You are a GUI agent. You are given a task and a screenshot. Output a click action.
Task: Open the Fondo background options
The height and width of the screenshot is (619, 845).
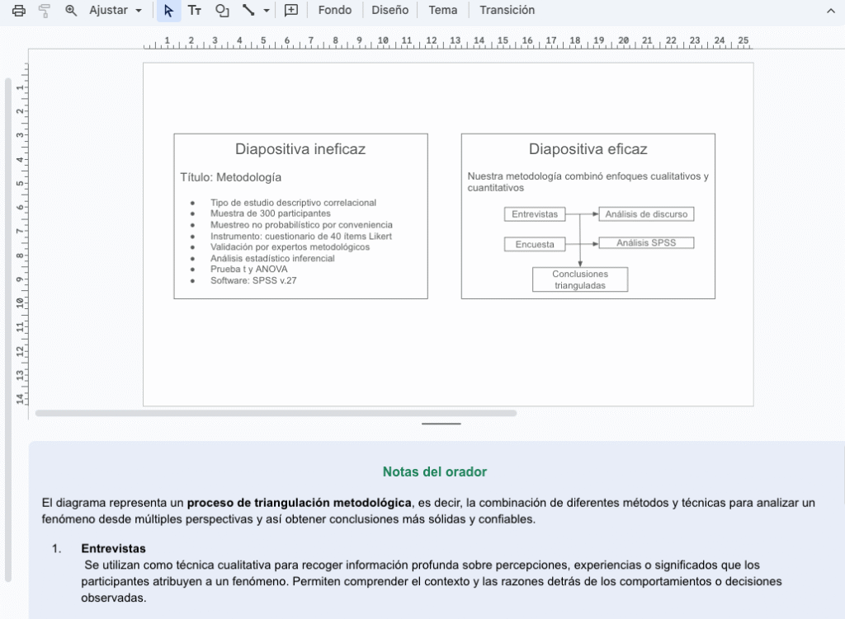click(334, 11)
